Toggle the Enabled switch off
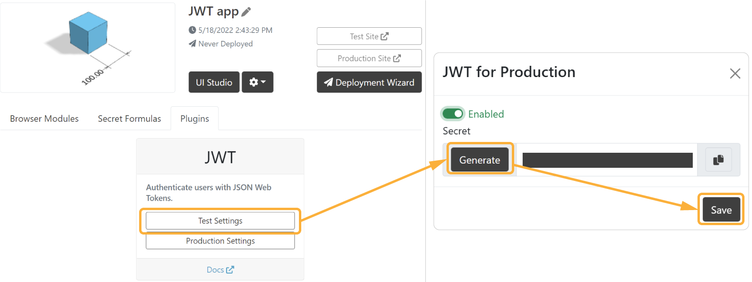This screenshot has height=282, width=752. (x=453, y=114)
